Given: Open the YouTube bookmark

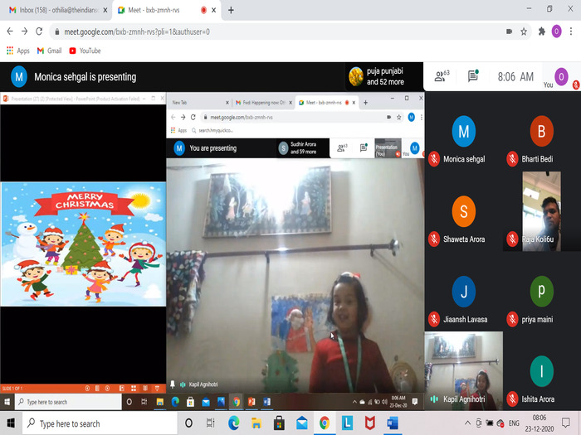Looking at the screenshot, I should (85, 51).
